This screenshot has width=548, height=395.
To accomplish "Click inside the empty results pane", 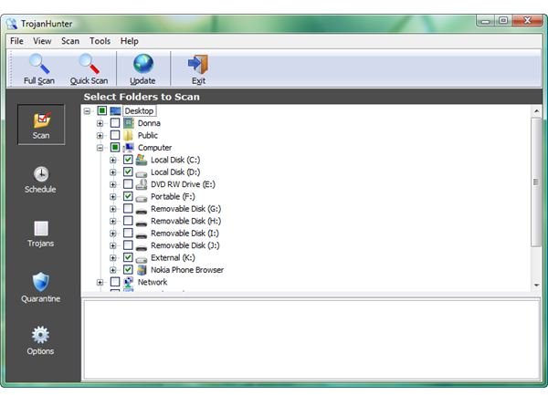I will click(x=311, y=339).
